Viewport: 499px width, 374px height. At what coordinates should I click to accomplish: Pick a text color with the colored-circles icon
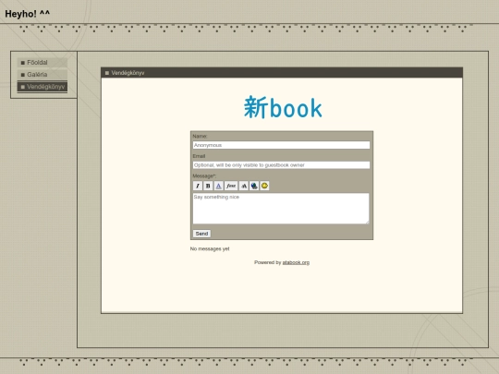click(x=254, y=186)
